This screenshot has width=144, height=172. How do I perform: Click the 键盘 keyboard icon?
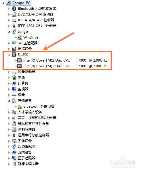(x=14, y=95)
